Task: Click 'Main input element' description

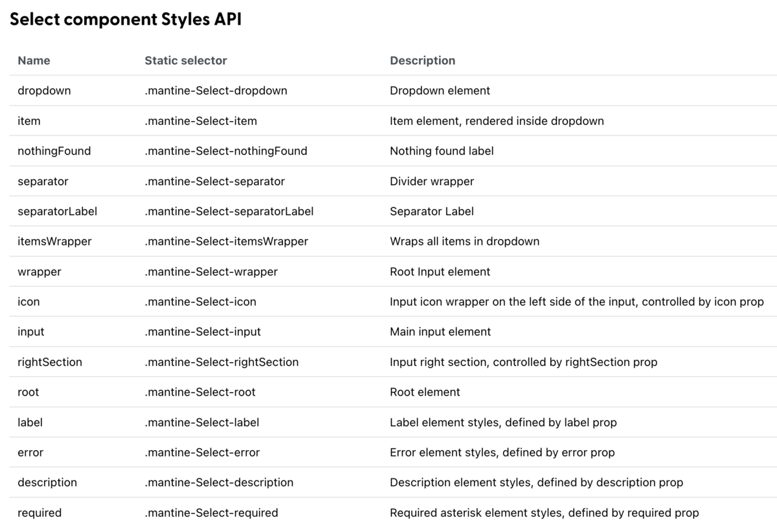Action: (440, 332)
